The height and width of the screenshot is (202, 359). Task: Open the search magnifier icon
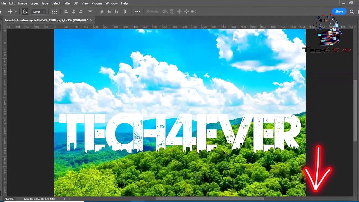pyautogui.click(x=352, y=12)
